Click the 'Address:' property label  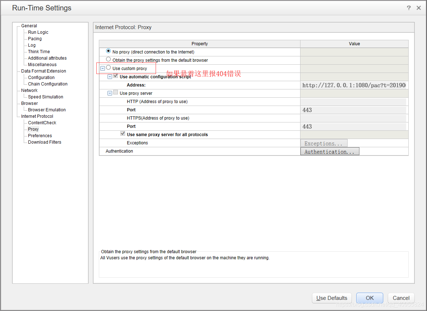[136, 85]
